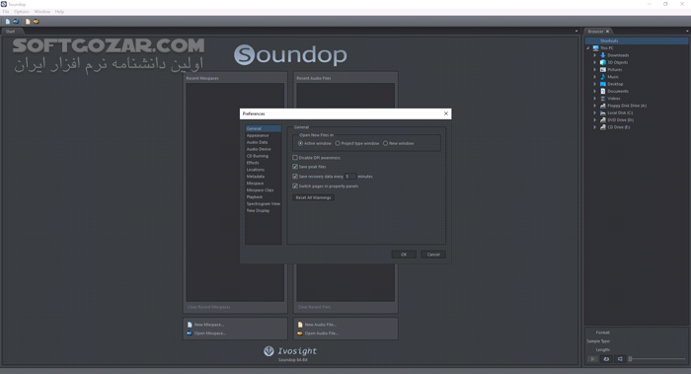
Task: Toggle Save recovery data every checkbox
Action: pyautogui.click(x=295, y=177)
